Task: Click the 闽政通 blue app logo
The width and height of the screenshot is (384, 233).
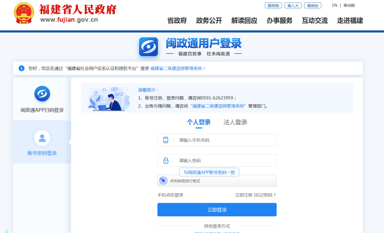Action: coord(148,47)
